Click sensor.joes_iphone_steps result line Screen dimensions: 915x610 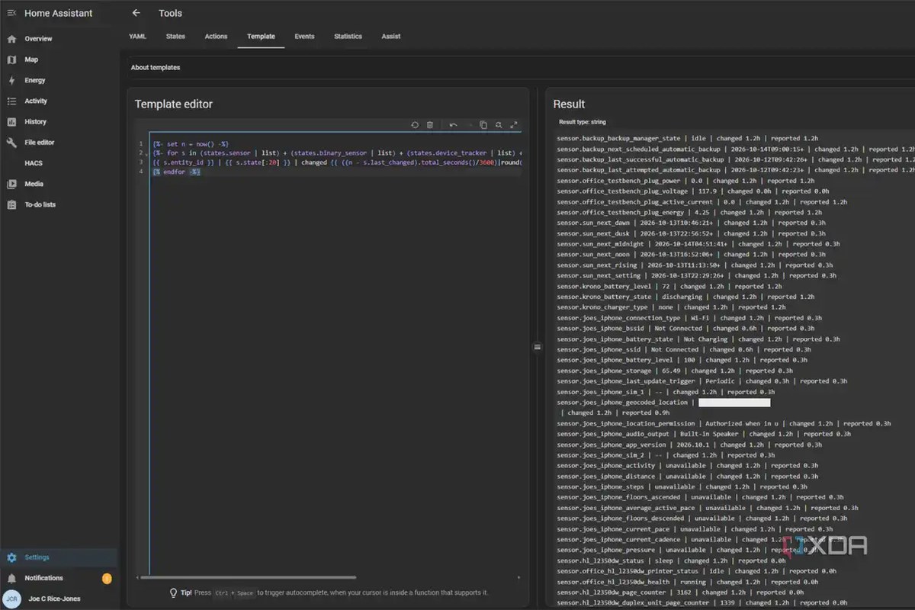(x=682, y=486)
